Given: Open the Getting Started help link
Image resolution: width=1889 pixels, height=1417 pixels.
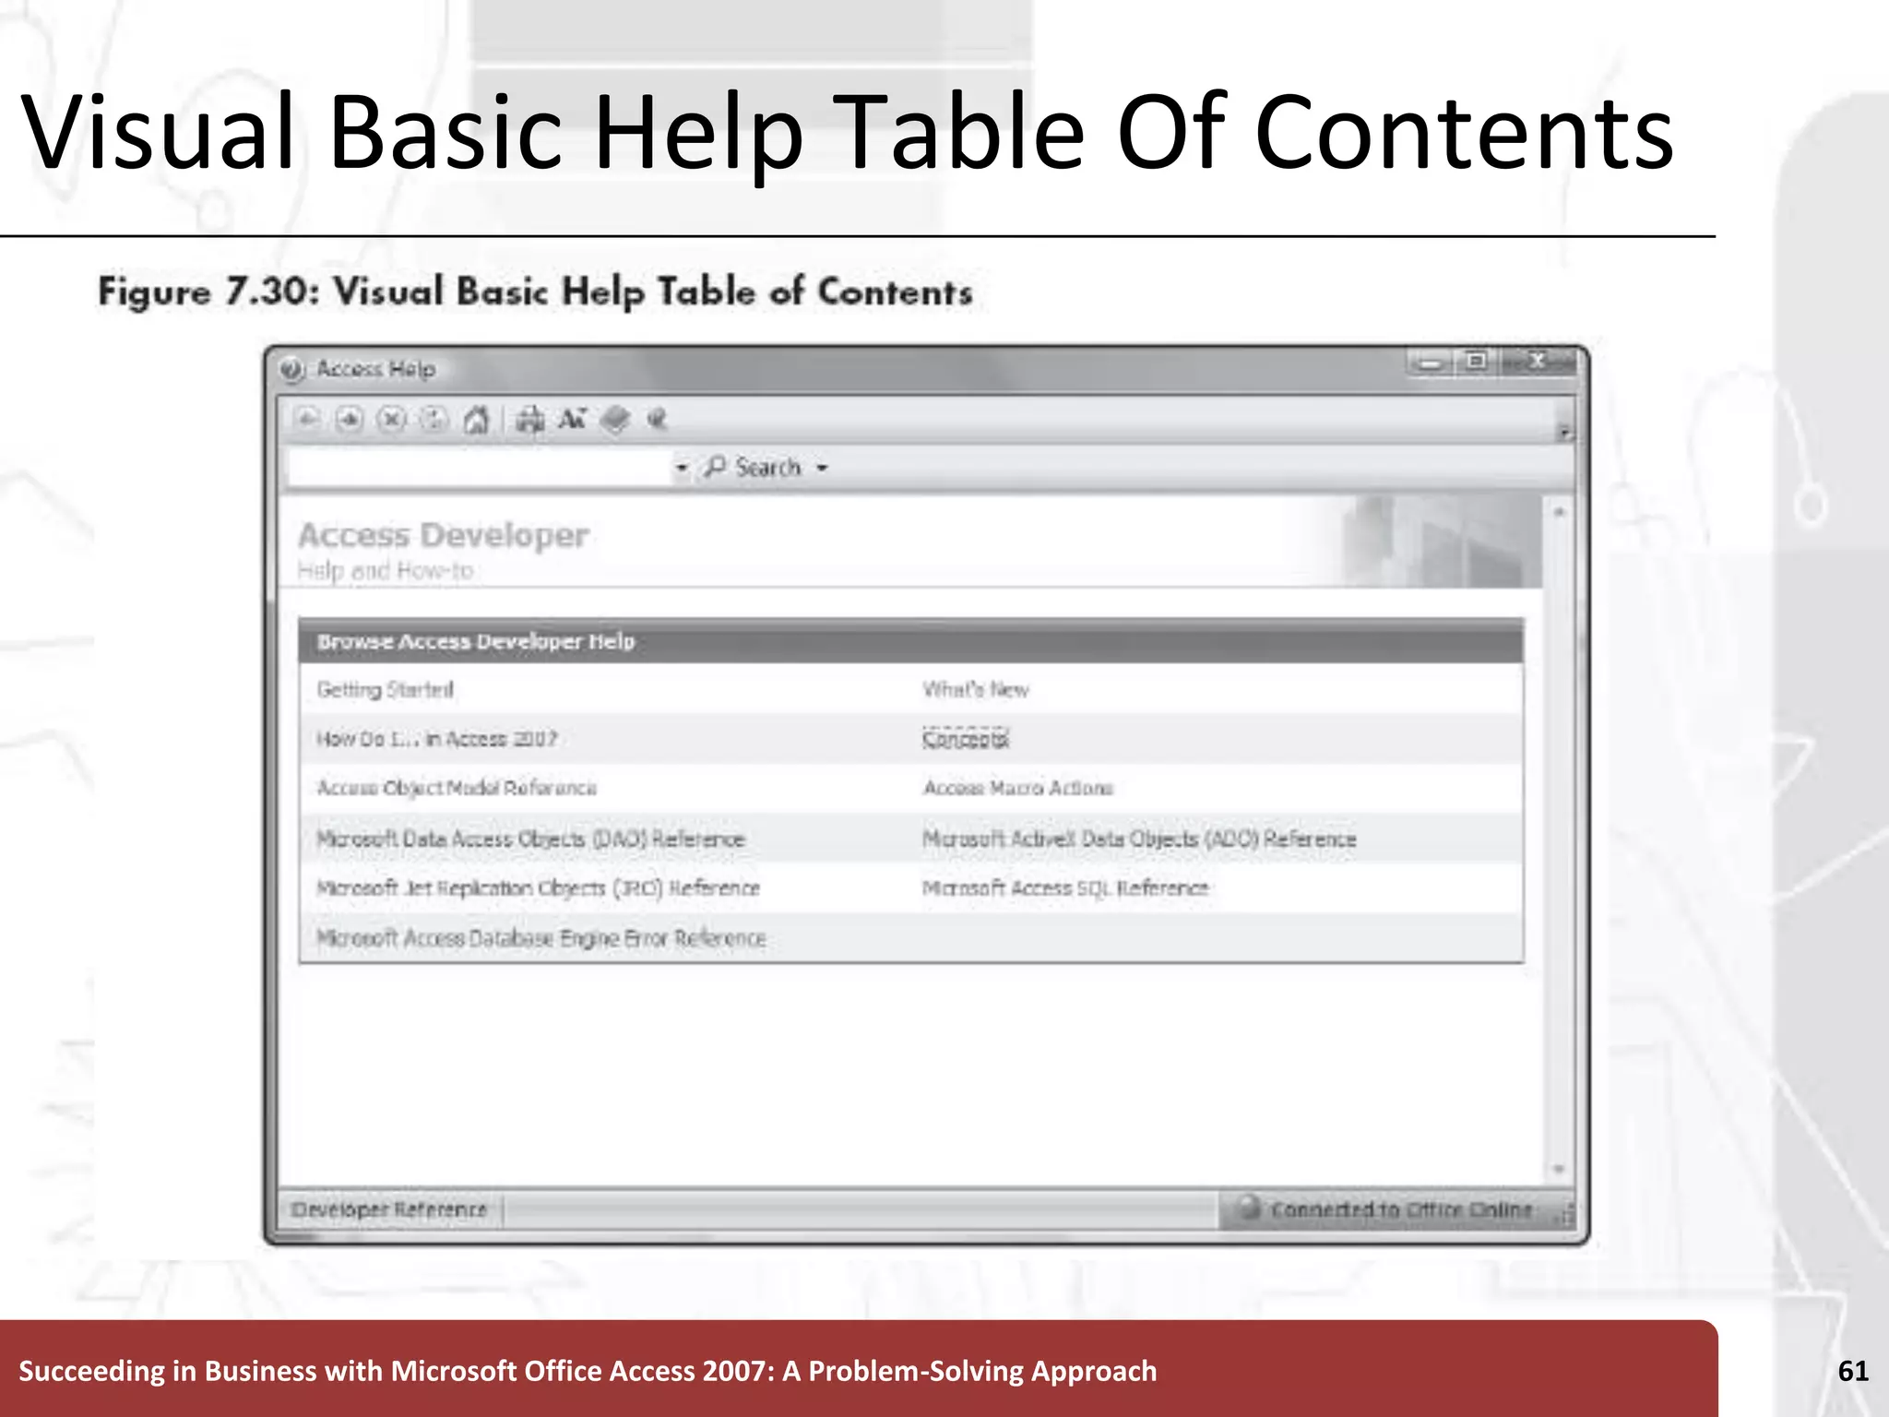Looking at the screenshot, I should (x=386, y=689).
